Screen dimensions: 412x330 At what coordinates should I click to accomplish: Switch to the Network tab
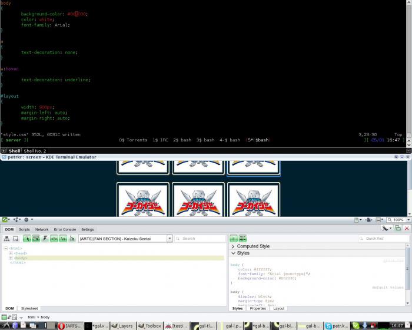click(x=42, y=229)
